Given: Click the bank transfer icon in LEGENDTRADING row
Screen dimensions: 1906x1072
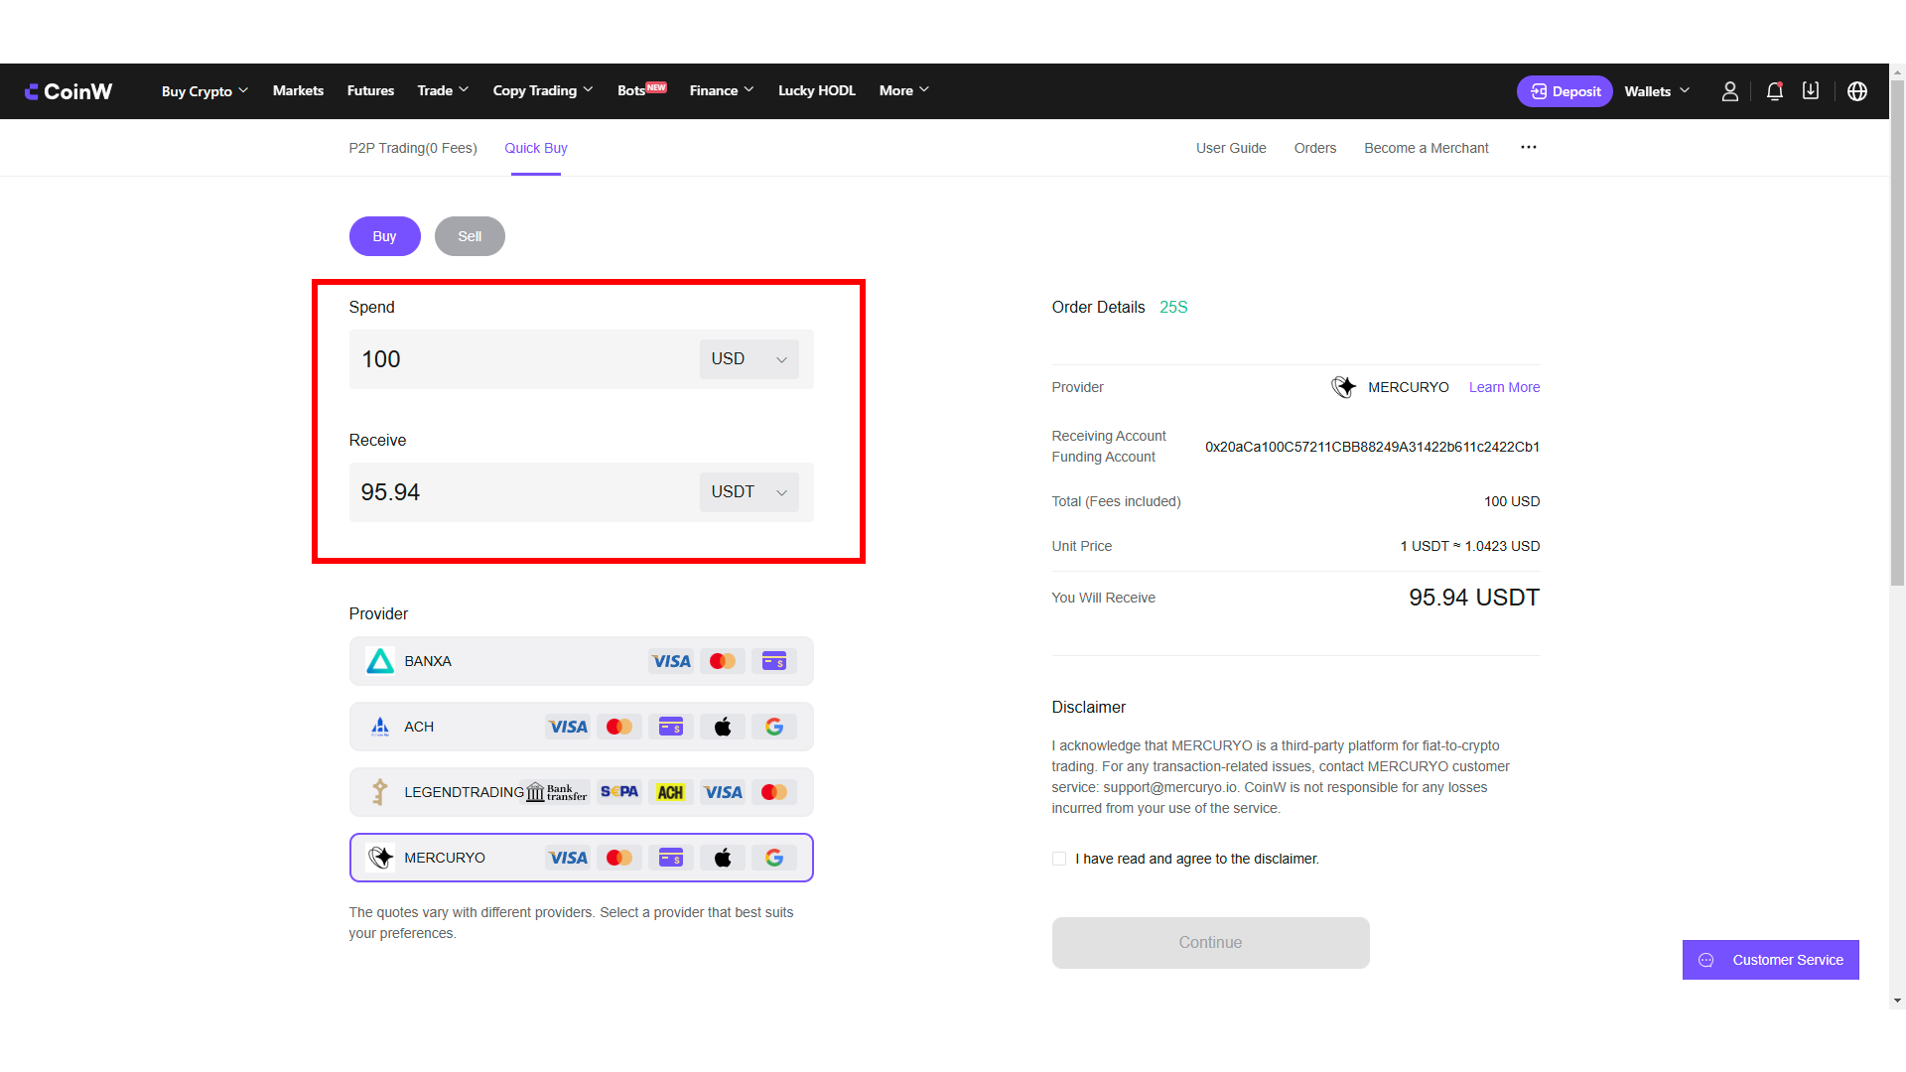Looking at the screenshot, I should (x=557, y=792).
